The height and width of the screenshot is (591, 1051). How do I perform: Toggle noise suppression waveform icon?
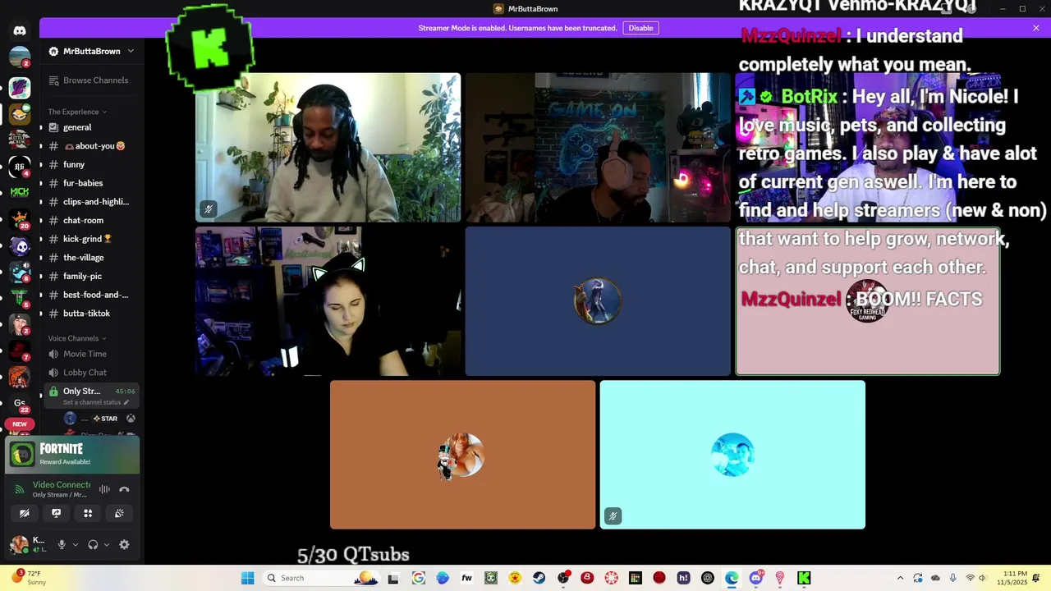pos(104,489)
